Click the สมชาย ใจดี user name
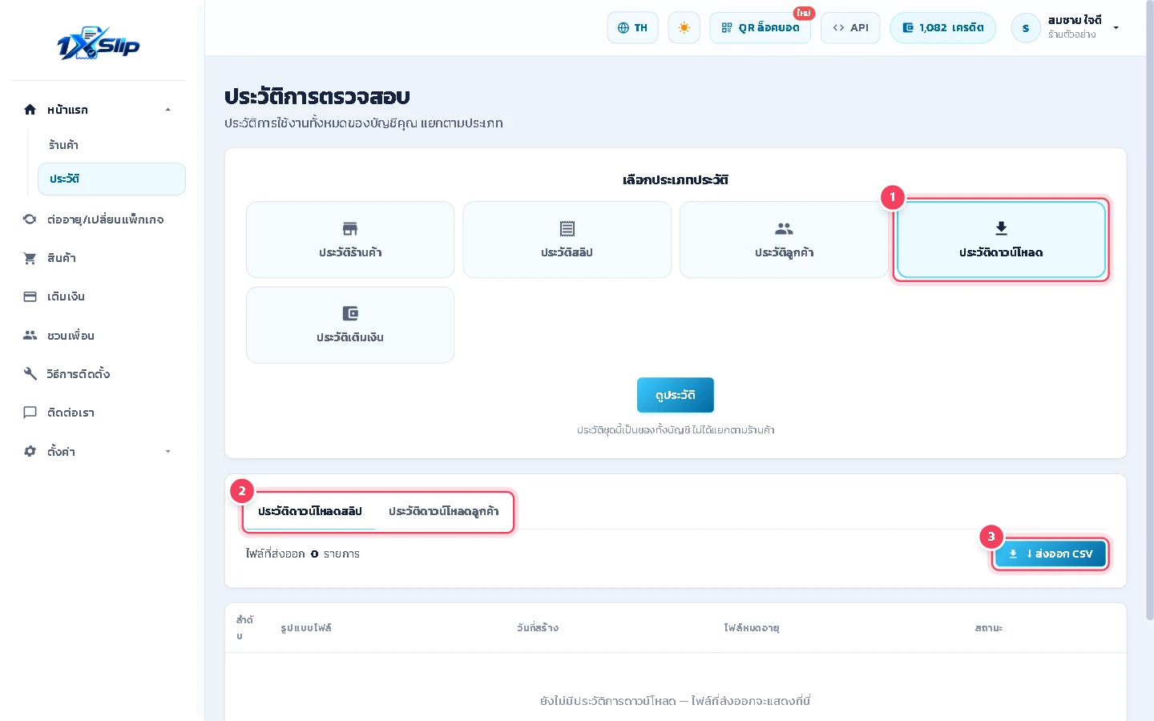The height and width of the screenshot is (721, 1154). [1075, 21]
